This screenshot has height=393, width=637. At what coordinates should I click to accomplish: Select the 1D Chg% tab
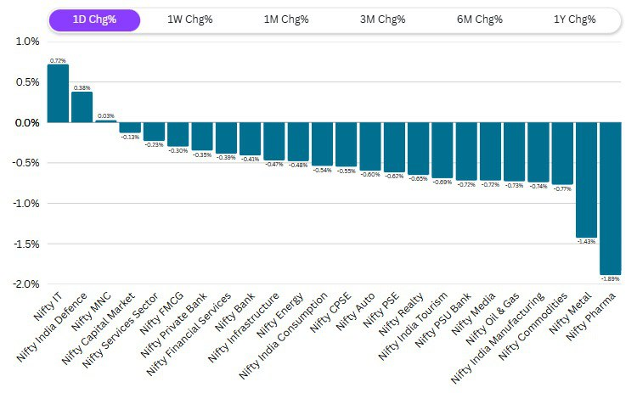(x=93, y=20)
